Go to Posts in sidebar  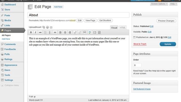pyautogui.click(x=7, y=15)
